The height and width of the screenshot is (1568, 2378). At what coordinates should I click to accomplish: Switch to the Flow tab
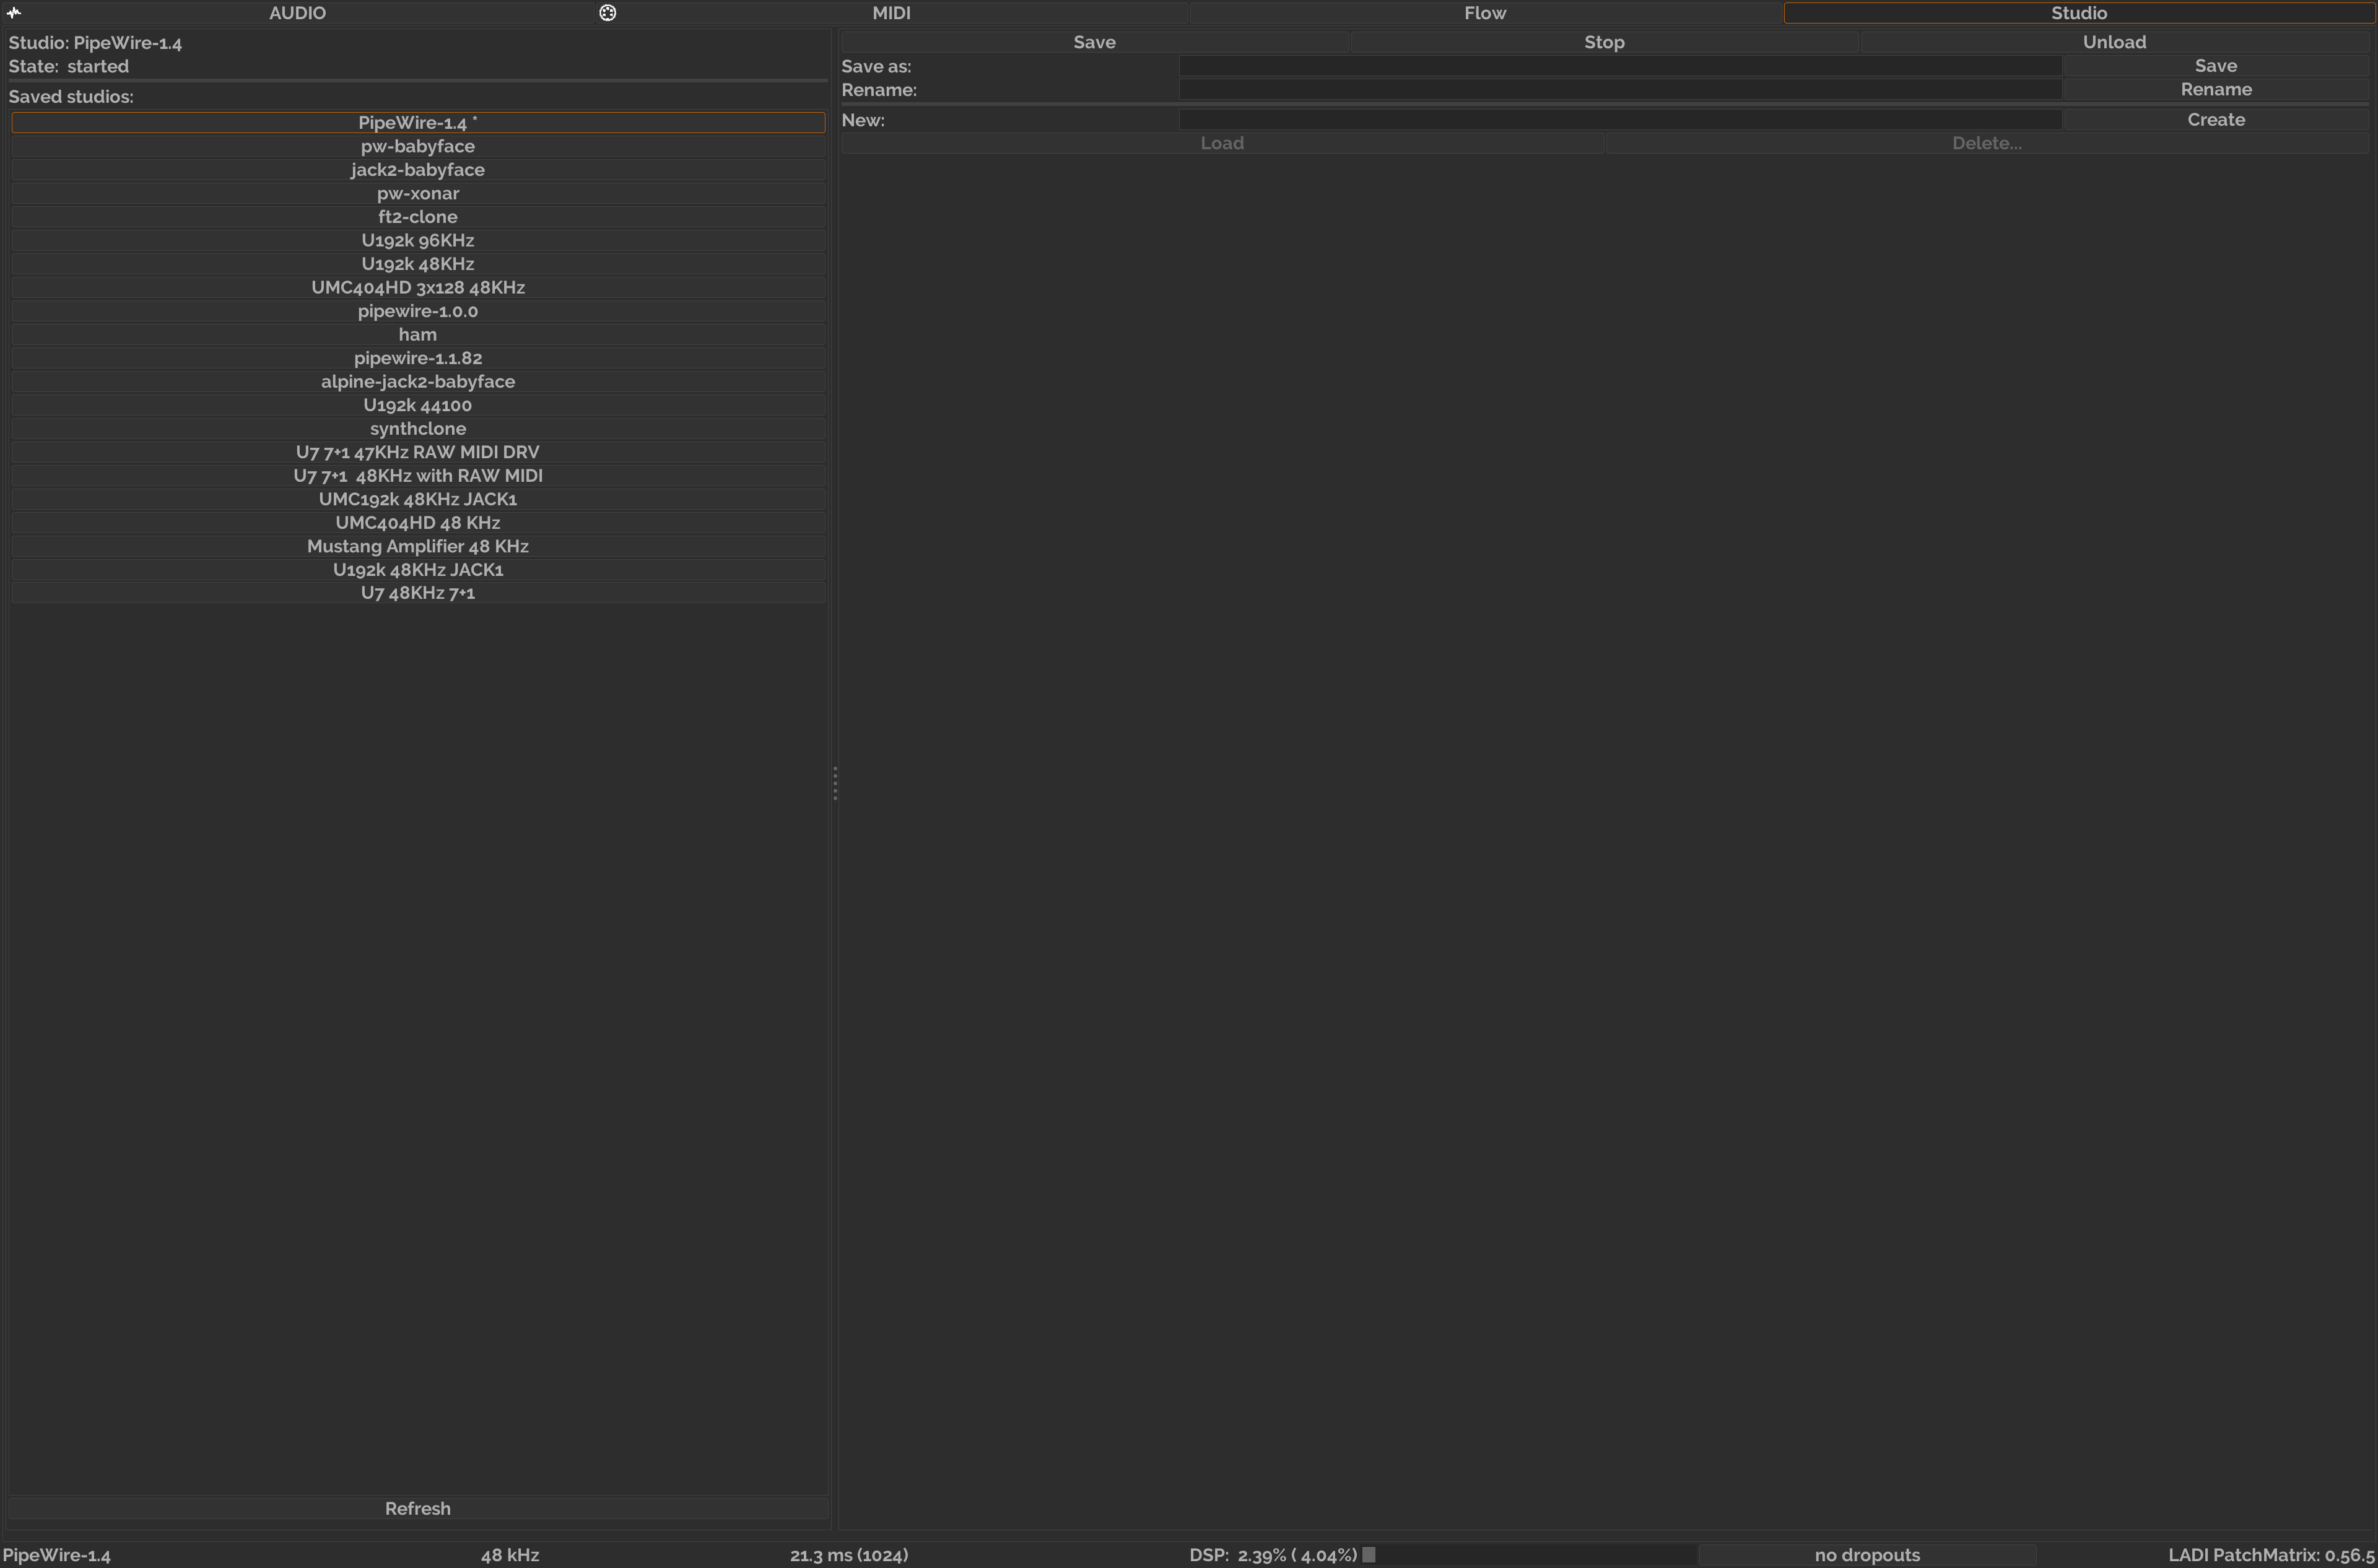[x=1484, y=13]
